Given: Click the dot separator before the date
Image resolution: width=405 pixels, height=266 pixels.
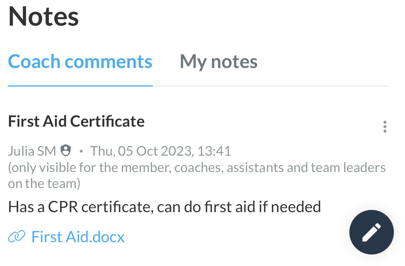Looking at the screenshot, I should click(x=81, y=151).
